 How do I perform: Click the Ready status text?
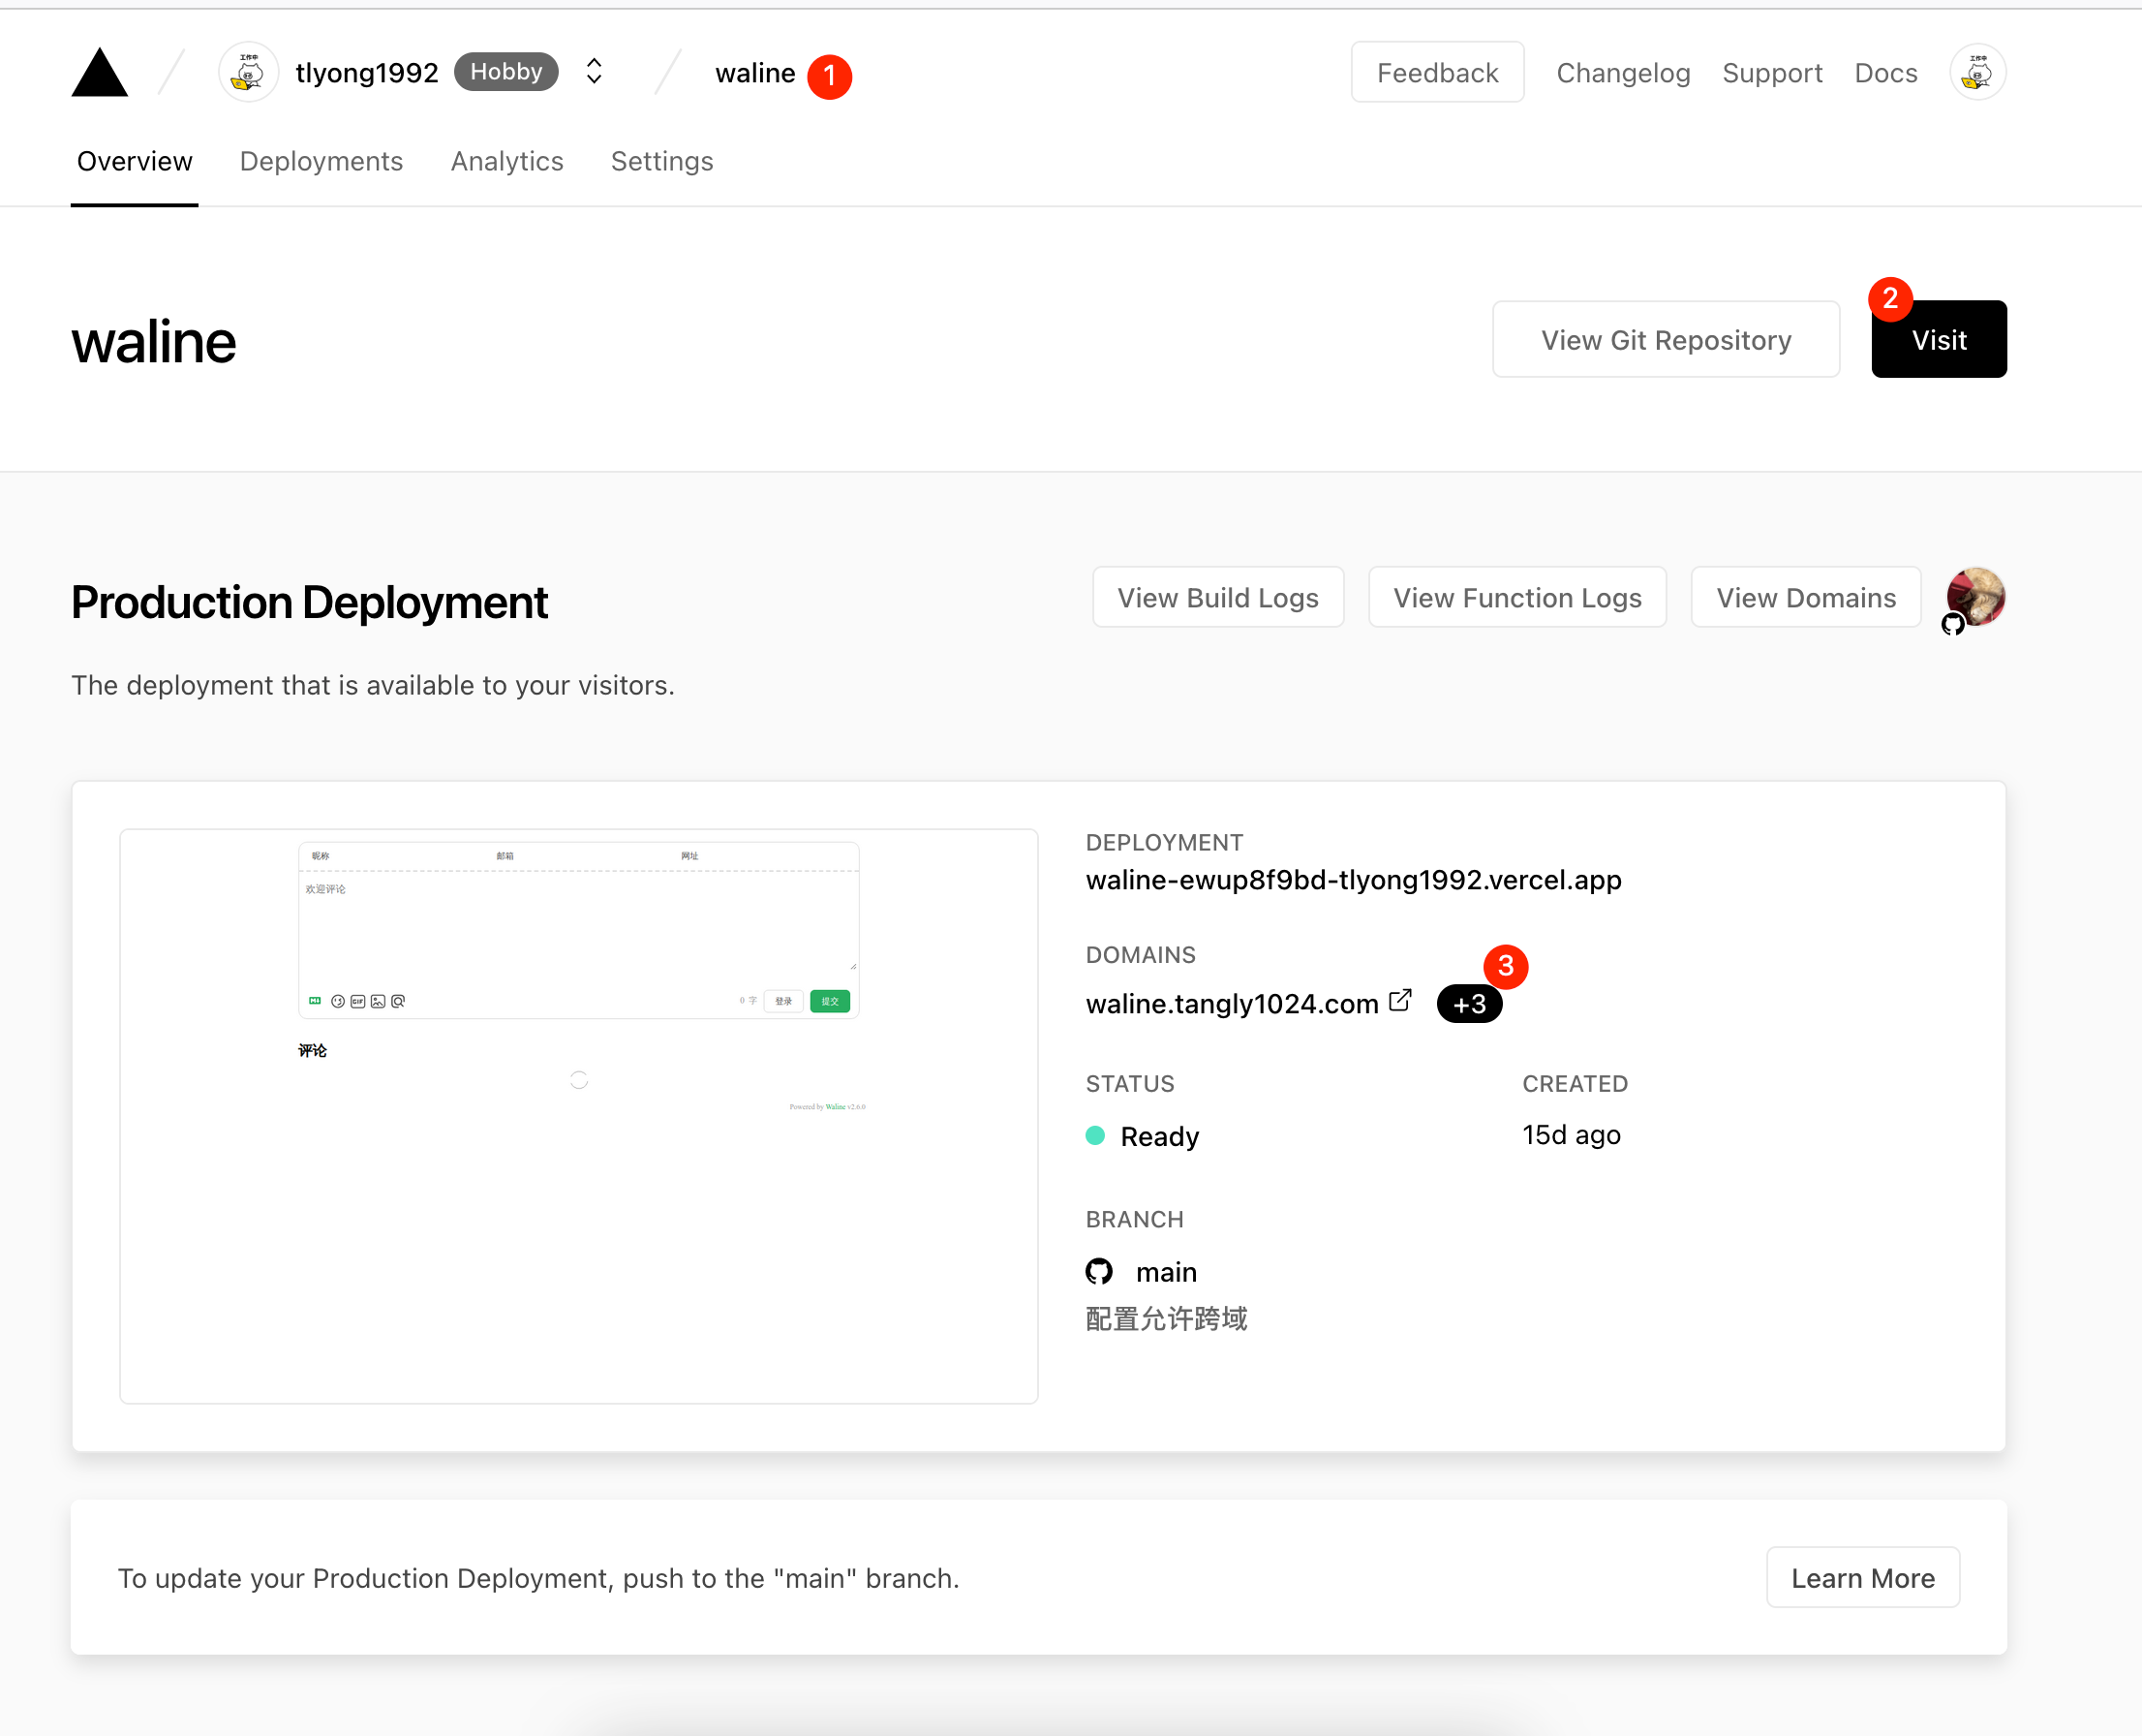click(x=1159, y=1136)
